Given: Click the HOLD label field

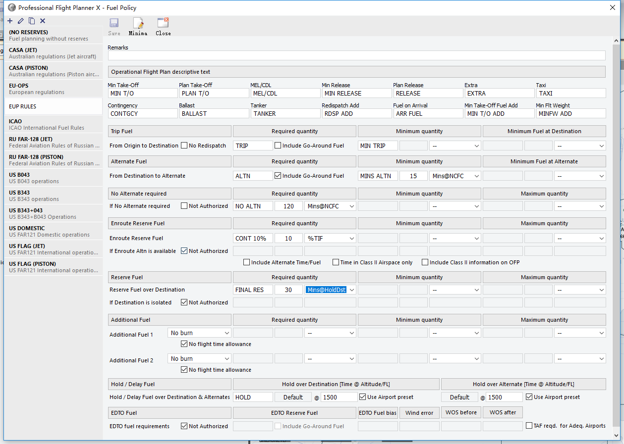Looking at the screenshot, I should [253, 397].
